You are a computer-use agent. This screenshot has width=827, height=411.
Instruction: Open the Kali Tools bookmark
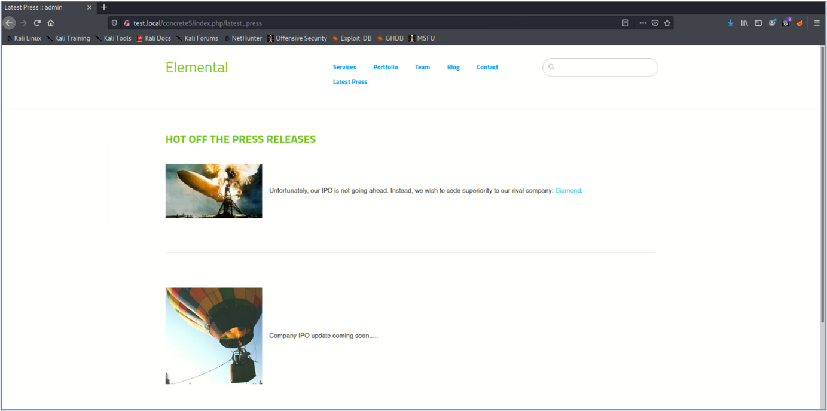[x=113, y=38]
